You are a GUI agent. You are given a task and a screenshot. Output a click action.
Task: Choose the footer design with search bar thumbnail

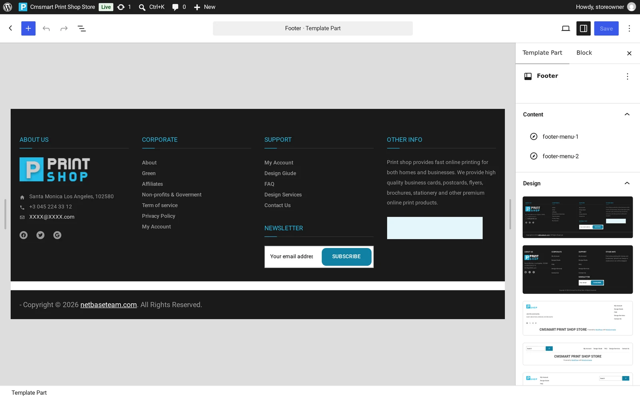[x=578, y=354]
